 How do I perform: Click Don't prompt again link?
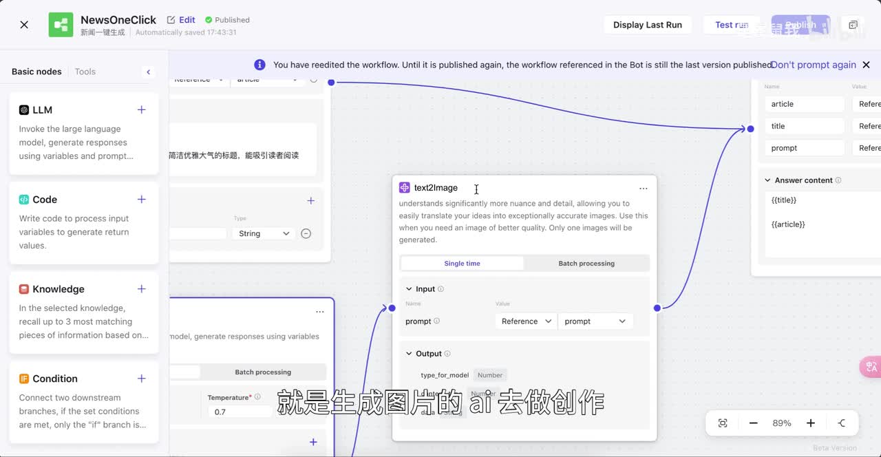813,65
